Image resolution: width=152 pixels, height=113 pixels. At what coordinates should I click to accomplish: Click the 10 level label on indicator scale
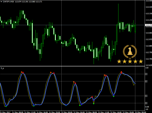click(146, 103)
